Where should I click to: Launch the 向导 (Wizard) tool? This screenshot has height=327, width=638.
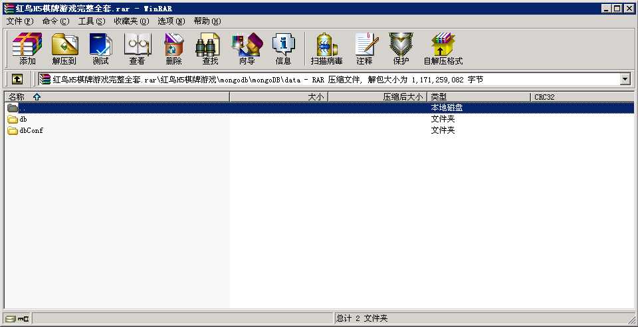247,49
